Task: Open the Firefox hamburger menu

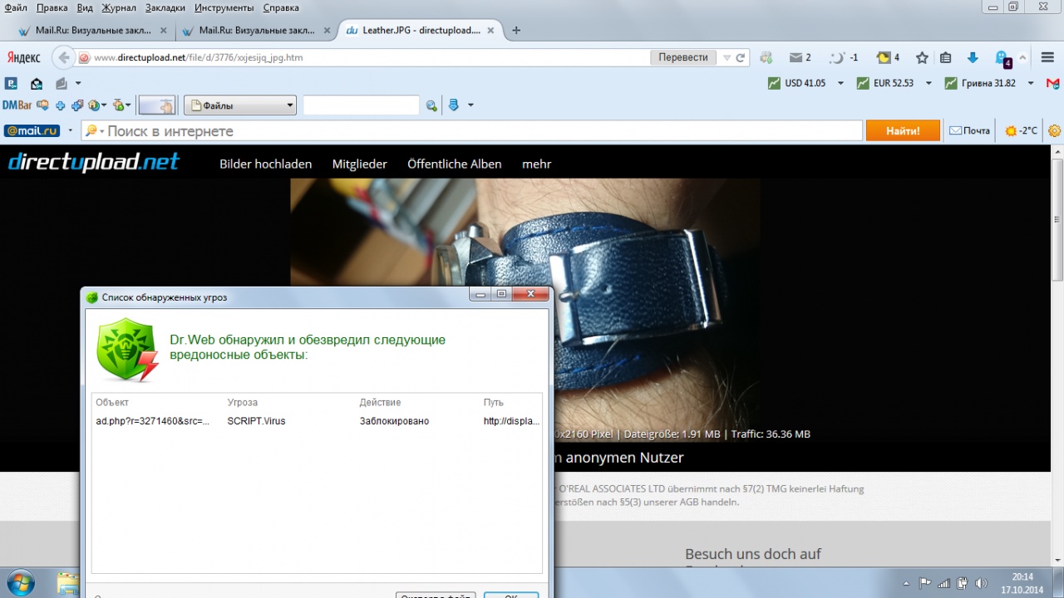Action: pos(1047,58)
